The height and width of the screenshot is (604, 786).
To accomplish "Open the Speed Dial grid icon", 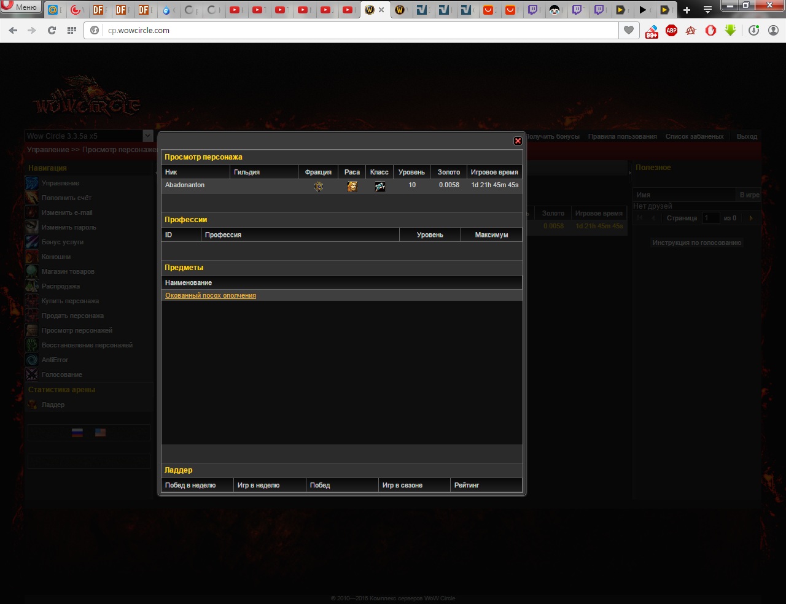I will pos(72,30).
